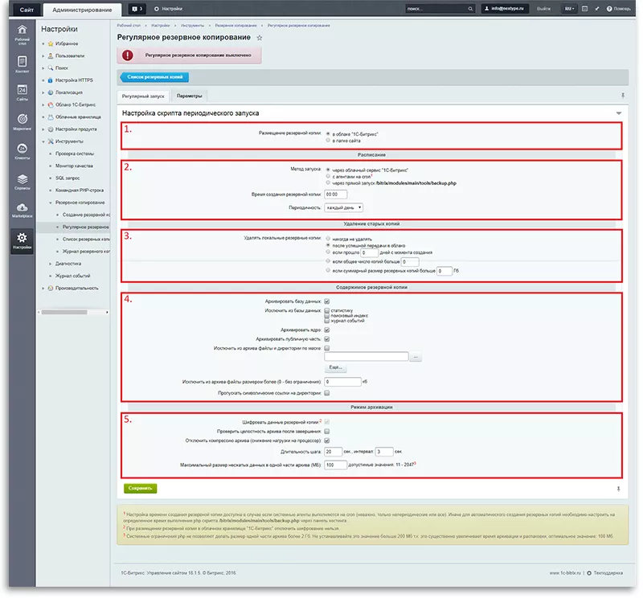Click the search magnifier icon in top bar
The width and height of the screenshot is (643, 598).
[x=470, y=9]
